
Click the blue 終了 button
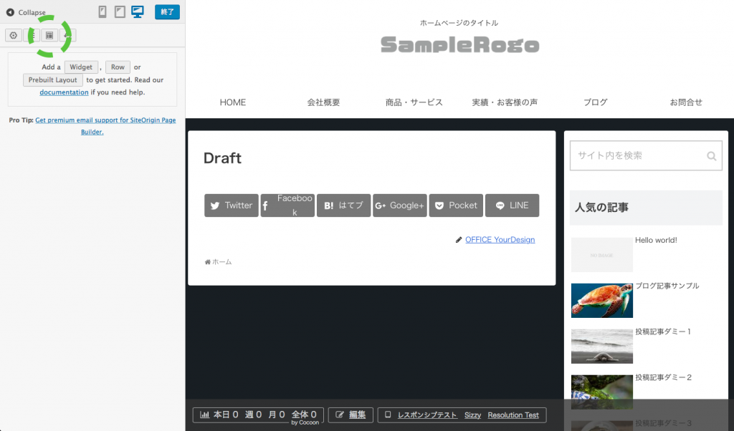coord(167,12)
